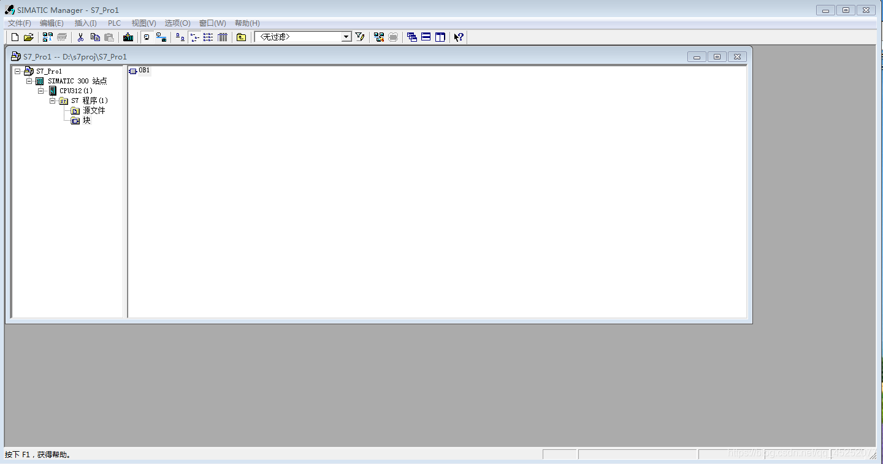
Task: Open a project via the folder icon
Action: click(28, 37)
